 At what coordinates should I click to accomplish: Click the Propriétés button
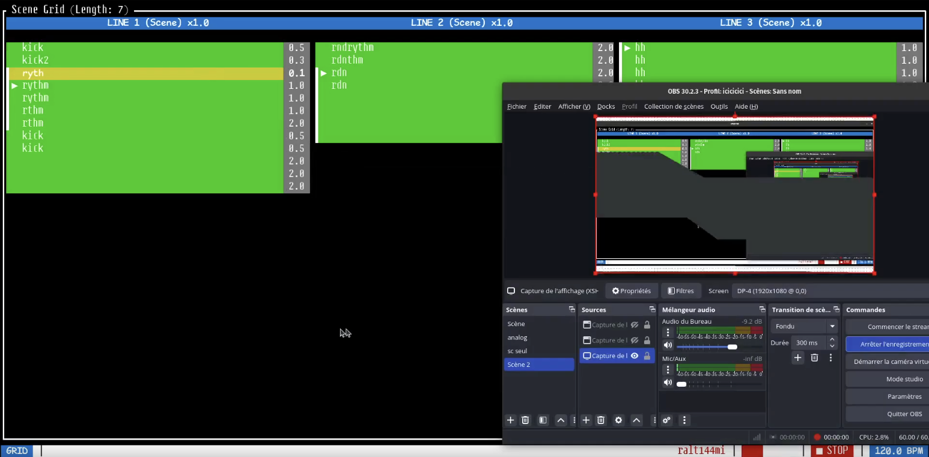[x=632, y=291]
